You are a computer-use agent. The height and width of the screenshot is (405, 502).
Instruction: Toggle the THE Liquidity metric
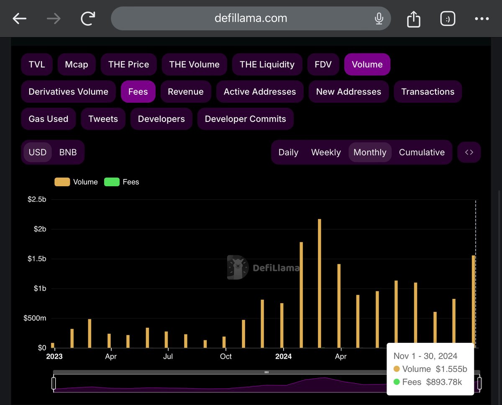point(267,64)
